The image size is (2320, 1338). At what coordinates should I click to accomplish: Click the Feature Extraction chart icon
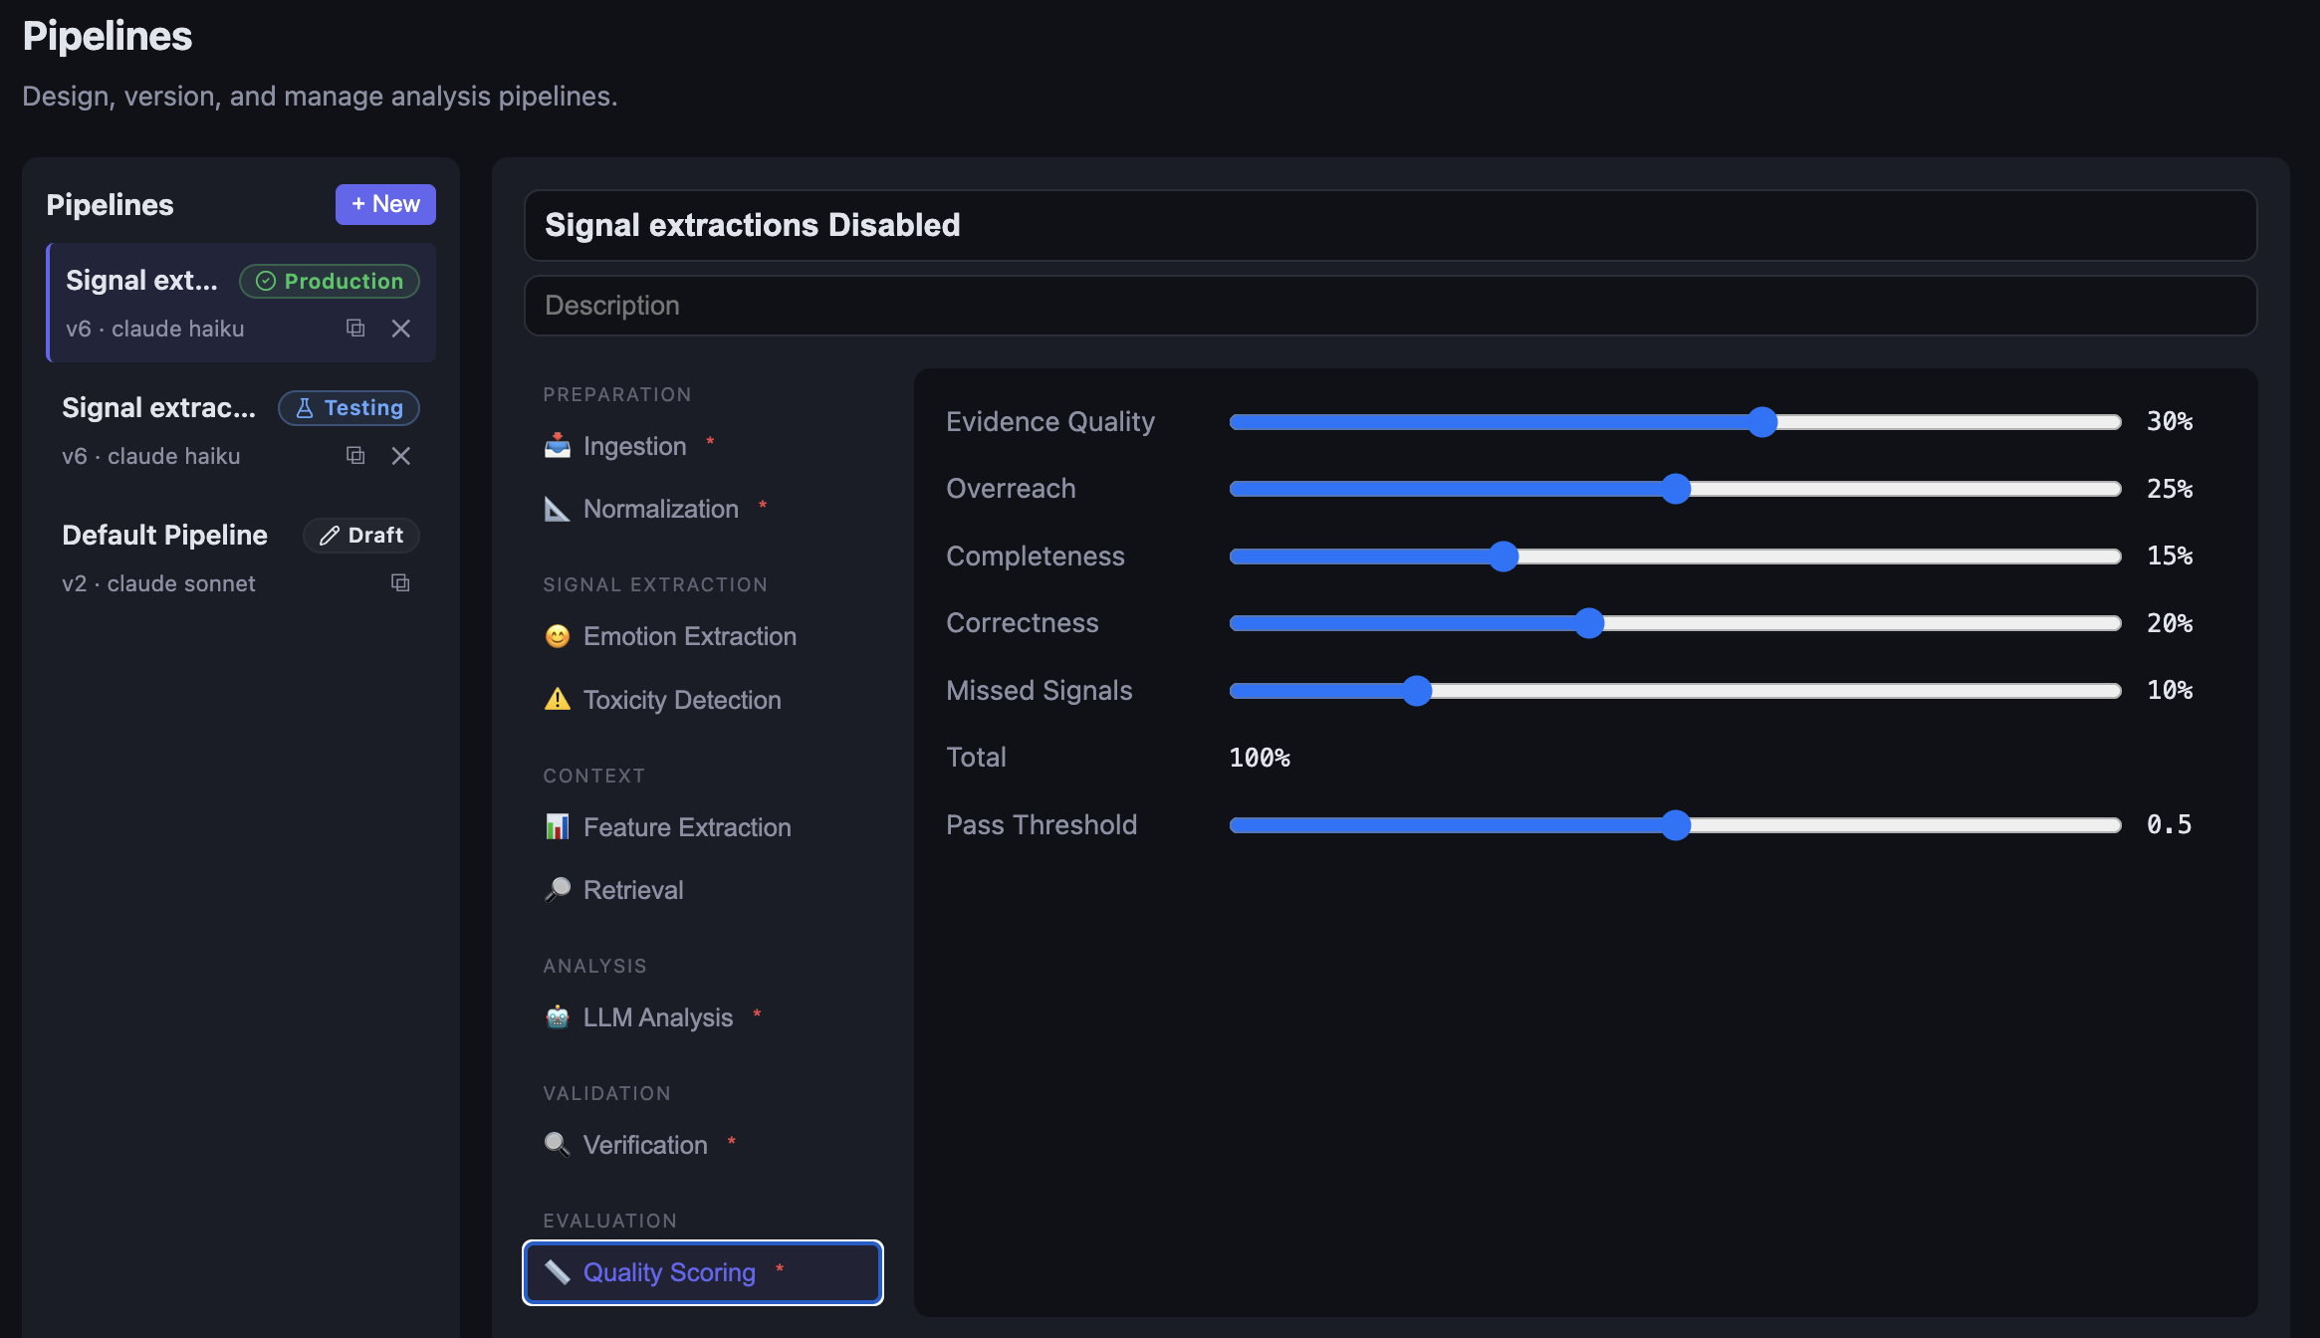point(559,826)
